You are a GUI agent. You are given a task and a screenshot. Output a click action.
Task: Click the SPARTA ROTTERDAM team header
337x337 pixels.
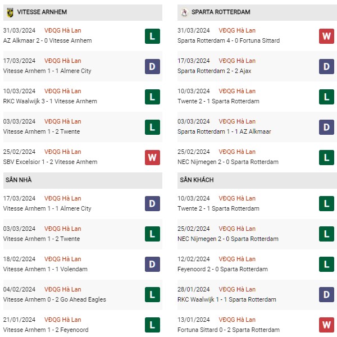(x=257, y=12)
